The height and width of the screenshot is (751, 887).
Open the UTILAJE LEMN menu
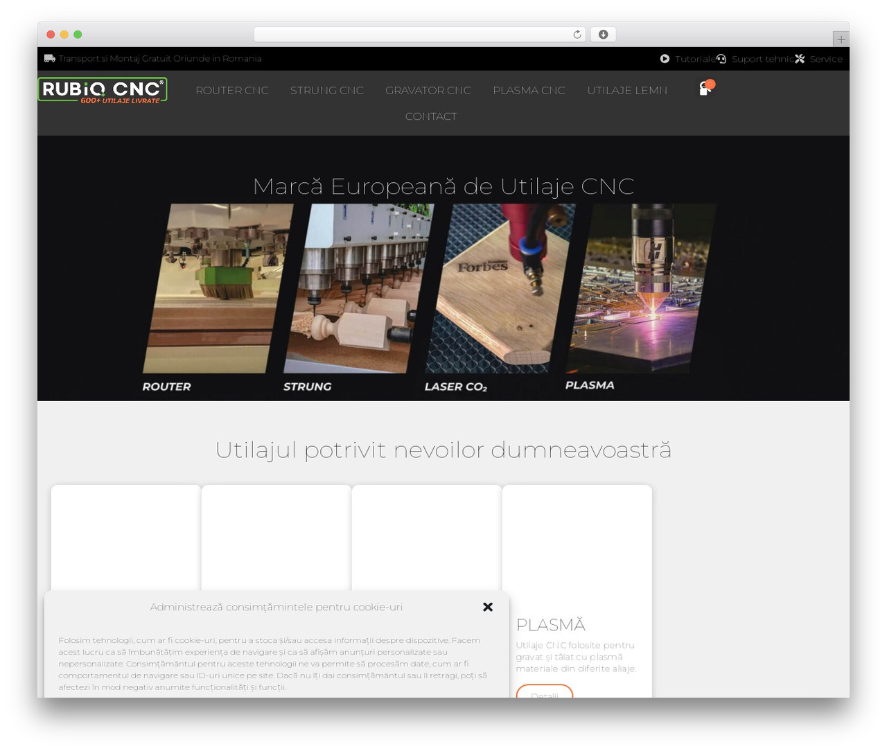coord(628,90)
